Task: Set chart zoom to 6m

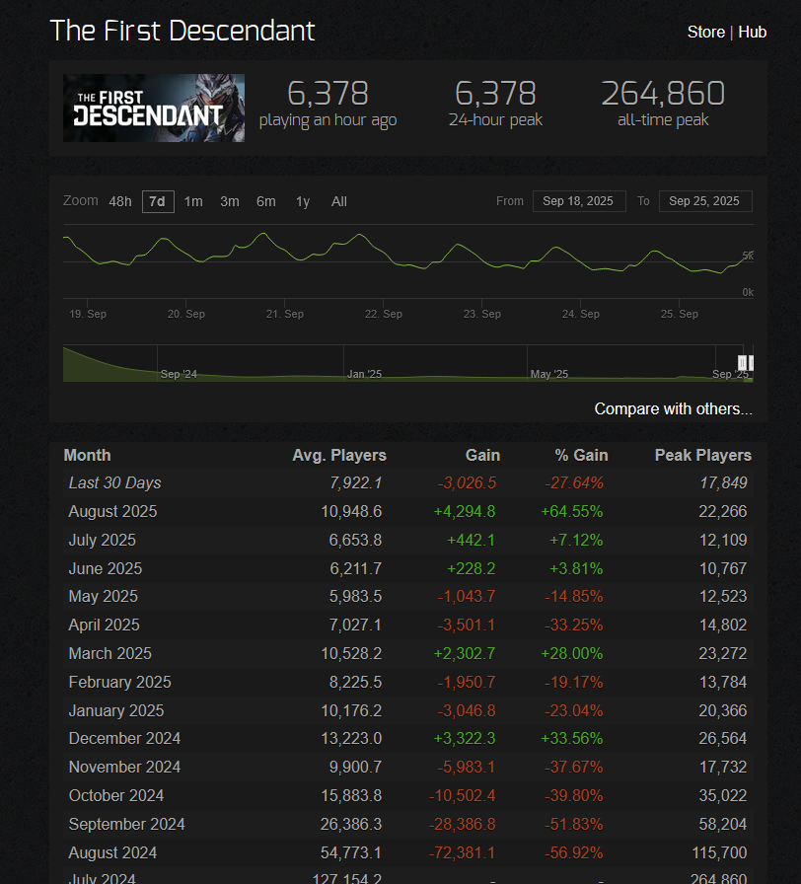Action: coord(266,201)
